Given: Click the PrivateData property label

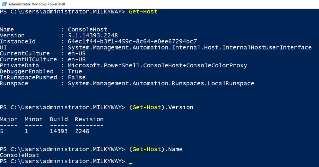Looking at the screenshot, I should click(x=20, y=65).
